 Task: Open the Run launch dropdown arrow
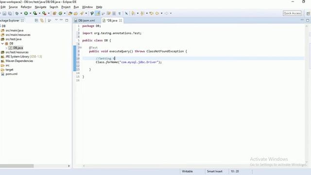click(30, 13)
